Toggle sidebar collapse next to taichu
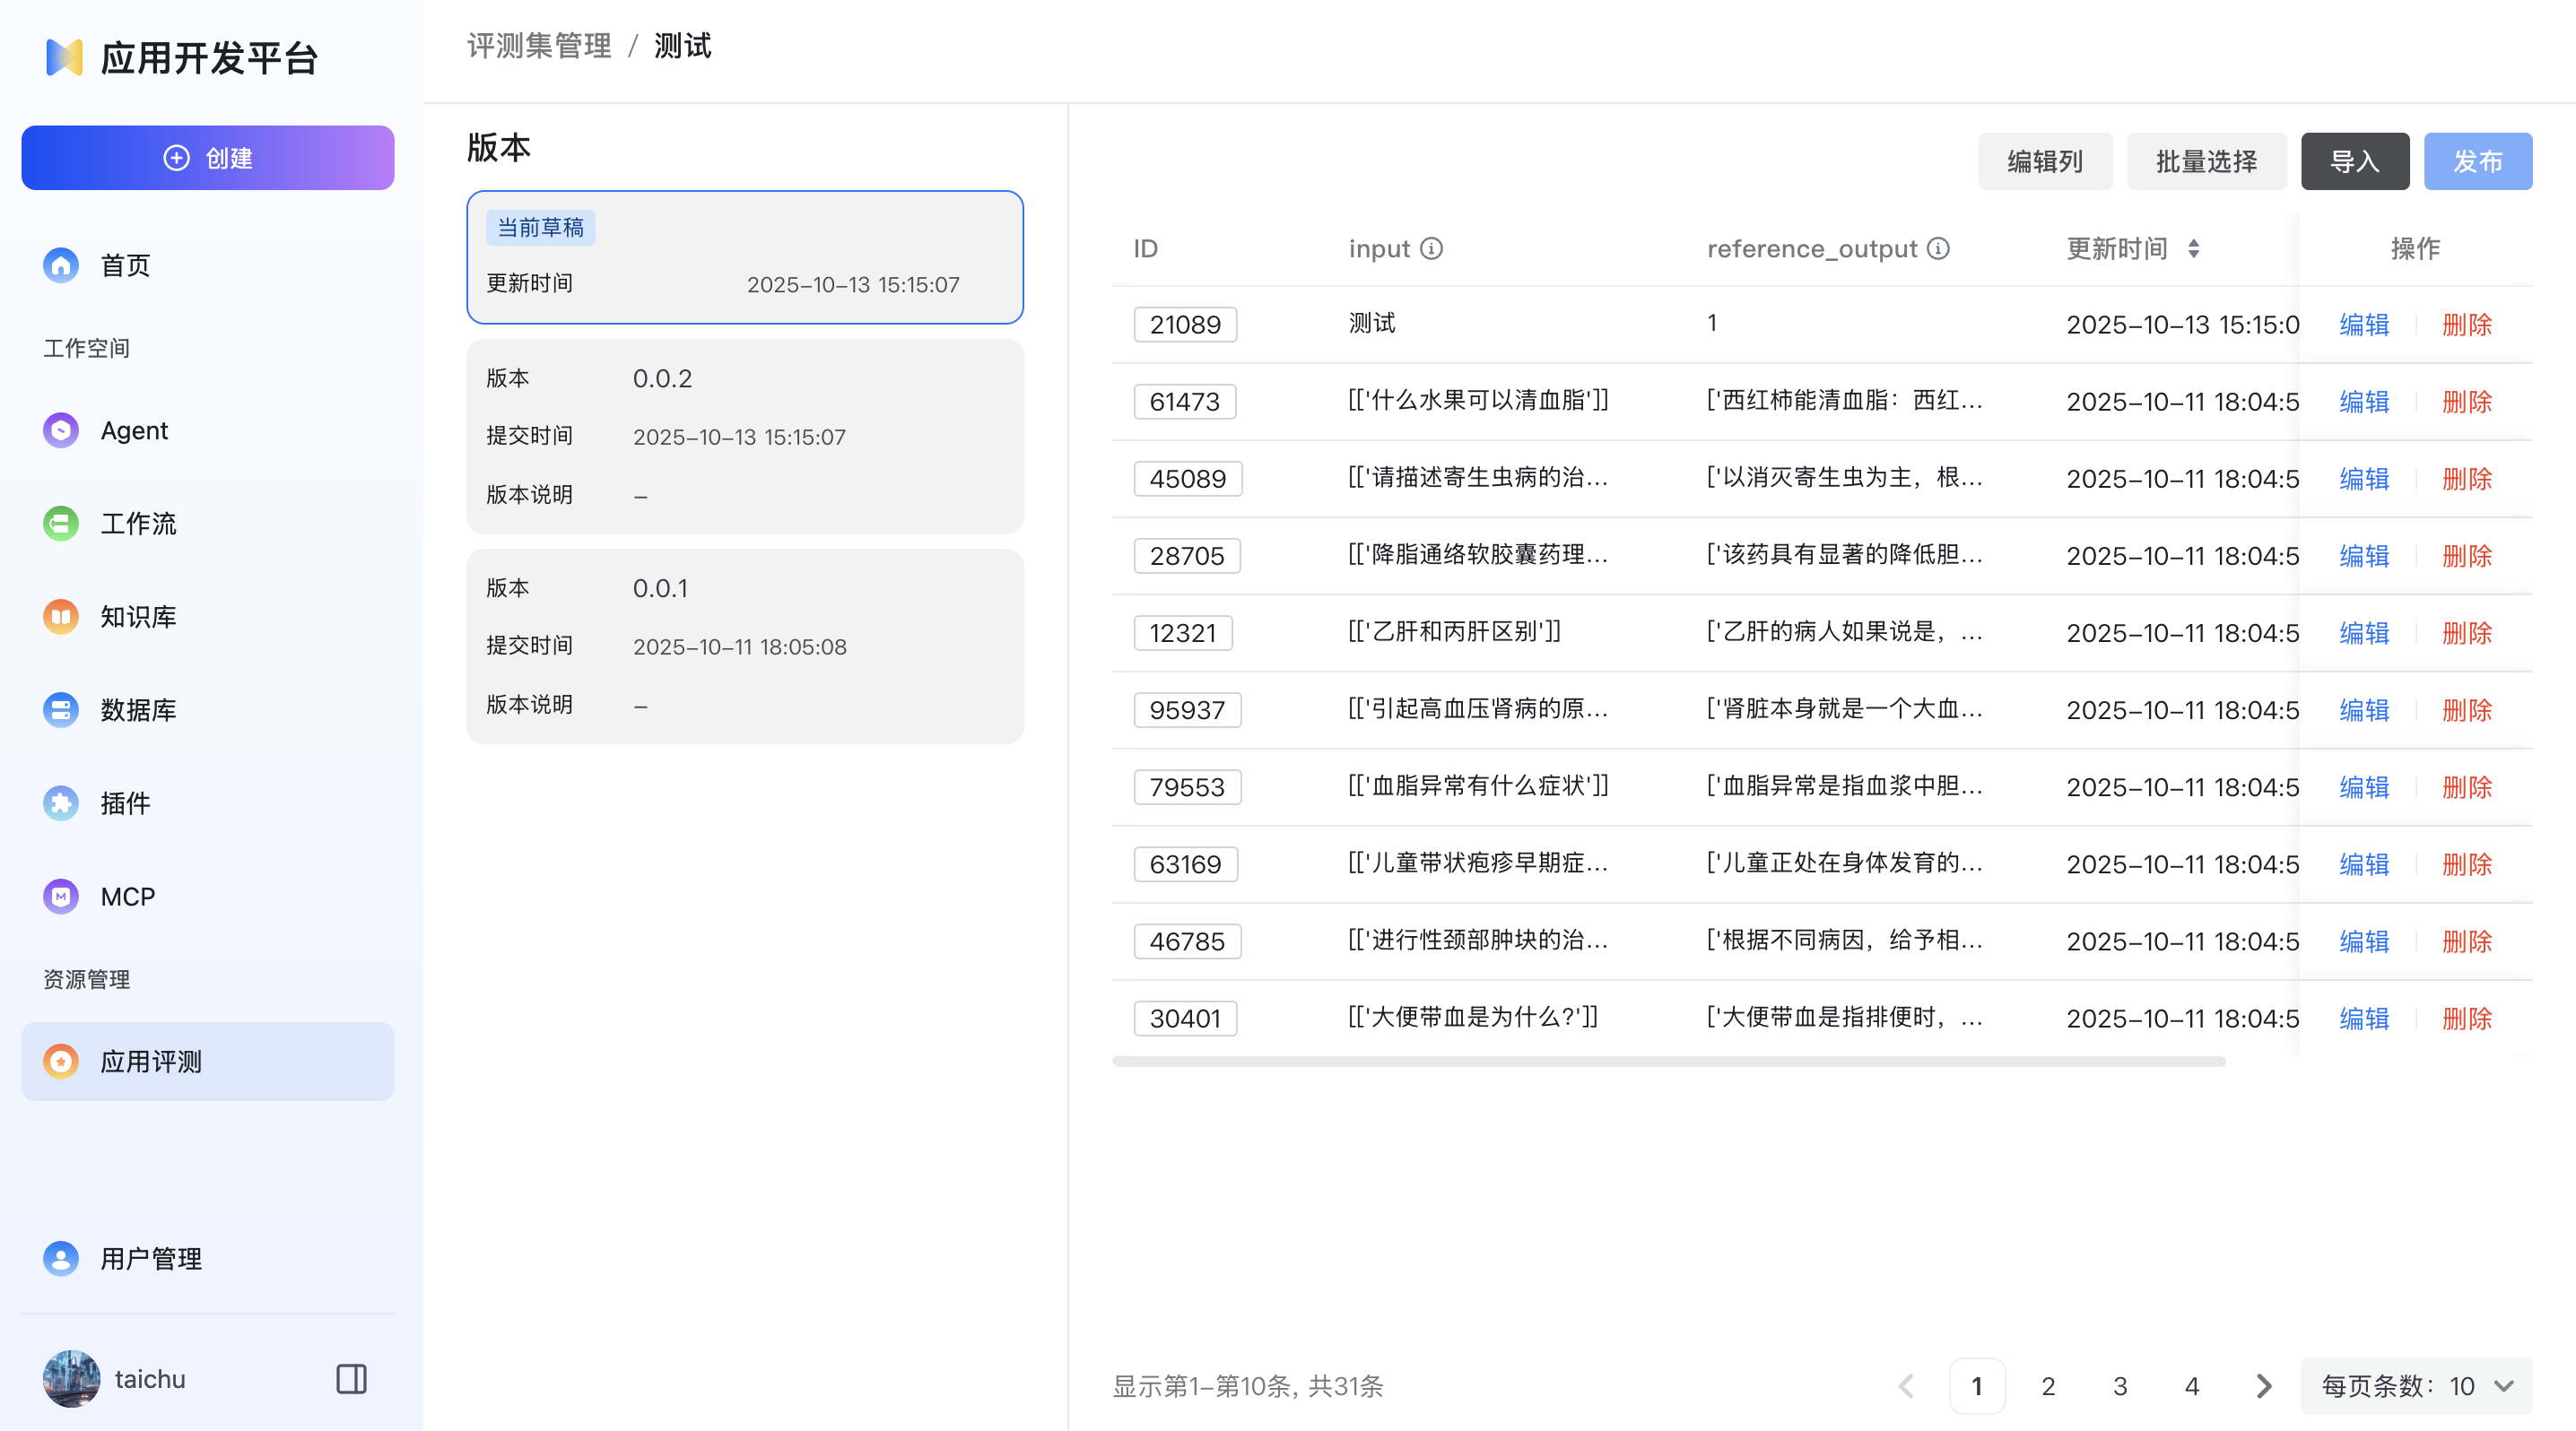Image resolution: width=2576 pixels, height=1431 pixels. pyautogui.click(x=351, y=1378)
